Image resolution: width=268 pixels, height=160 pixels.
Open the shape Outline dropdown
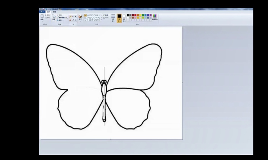coord(106,15)
